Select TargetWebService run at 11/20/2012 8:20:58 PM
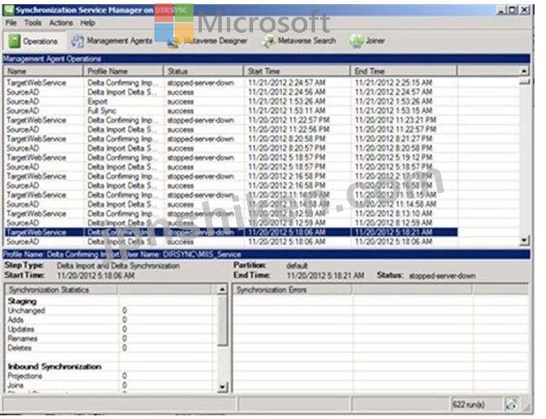 [231, 139]
